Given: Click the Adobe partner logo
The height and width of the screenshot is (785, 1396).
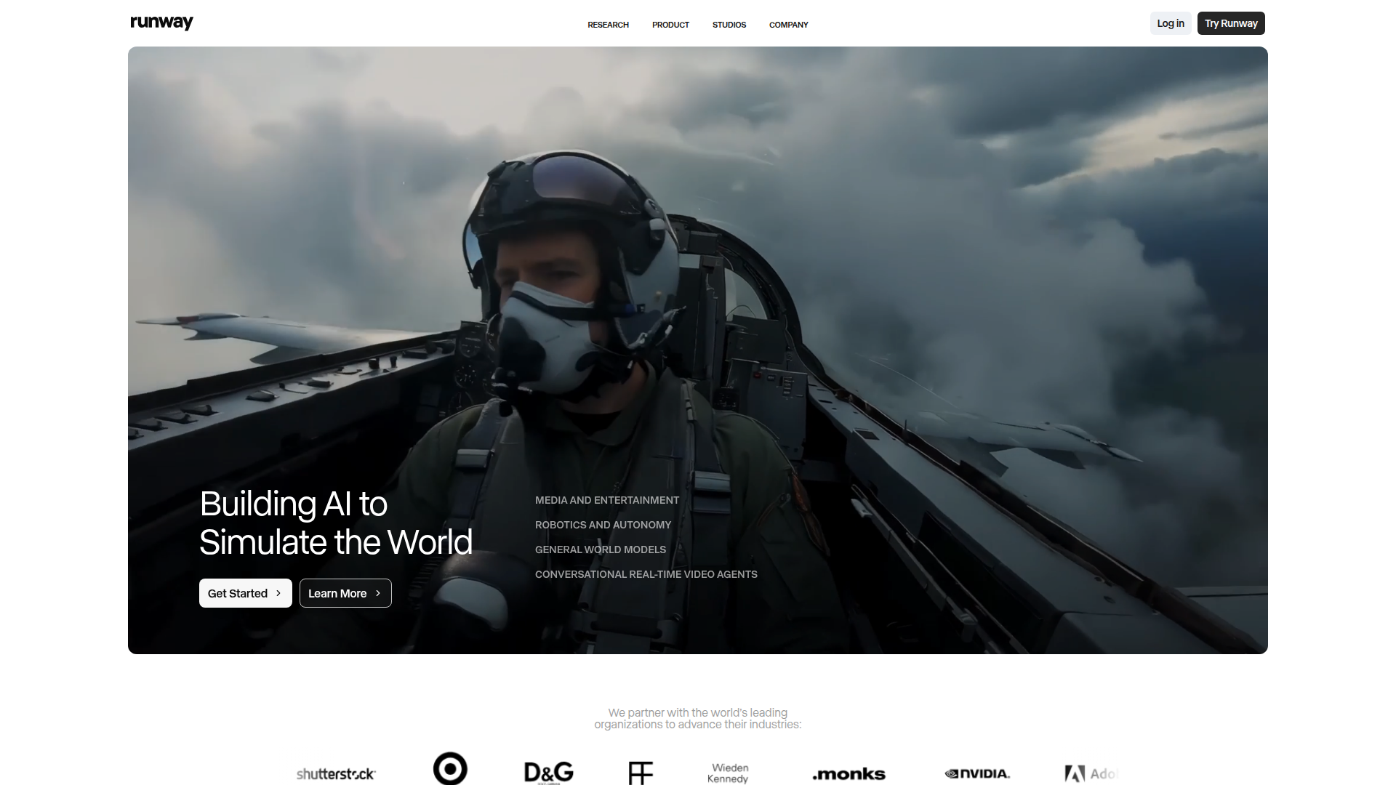Looking at the screenshot, I should click(x=1089, y=773).
